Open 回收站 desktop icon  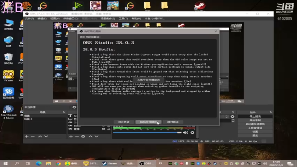9,59
